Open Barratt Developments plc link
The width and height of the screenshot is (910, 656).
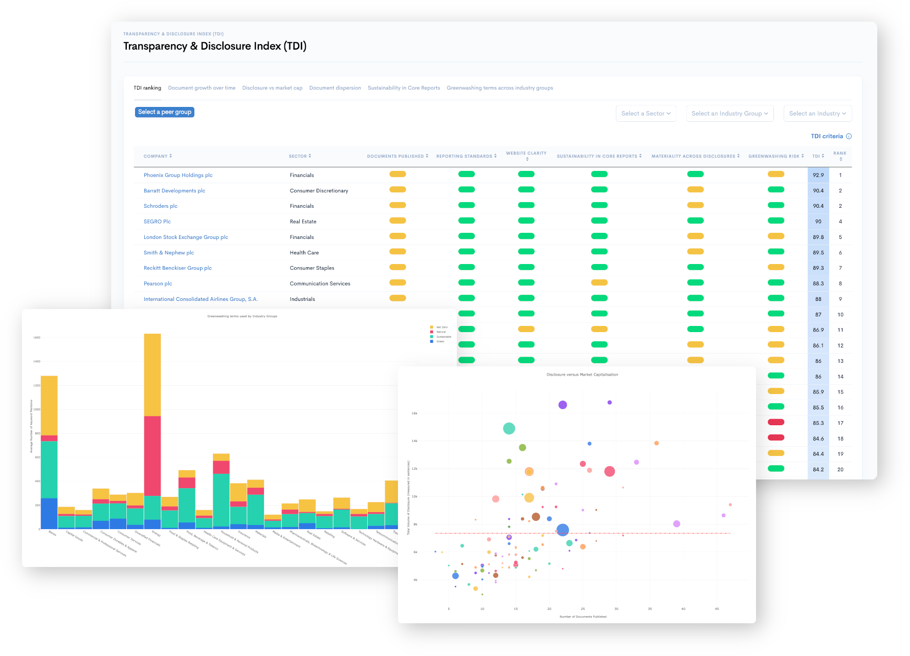[x=174, y=190]
